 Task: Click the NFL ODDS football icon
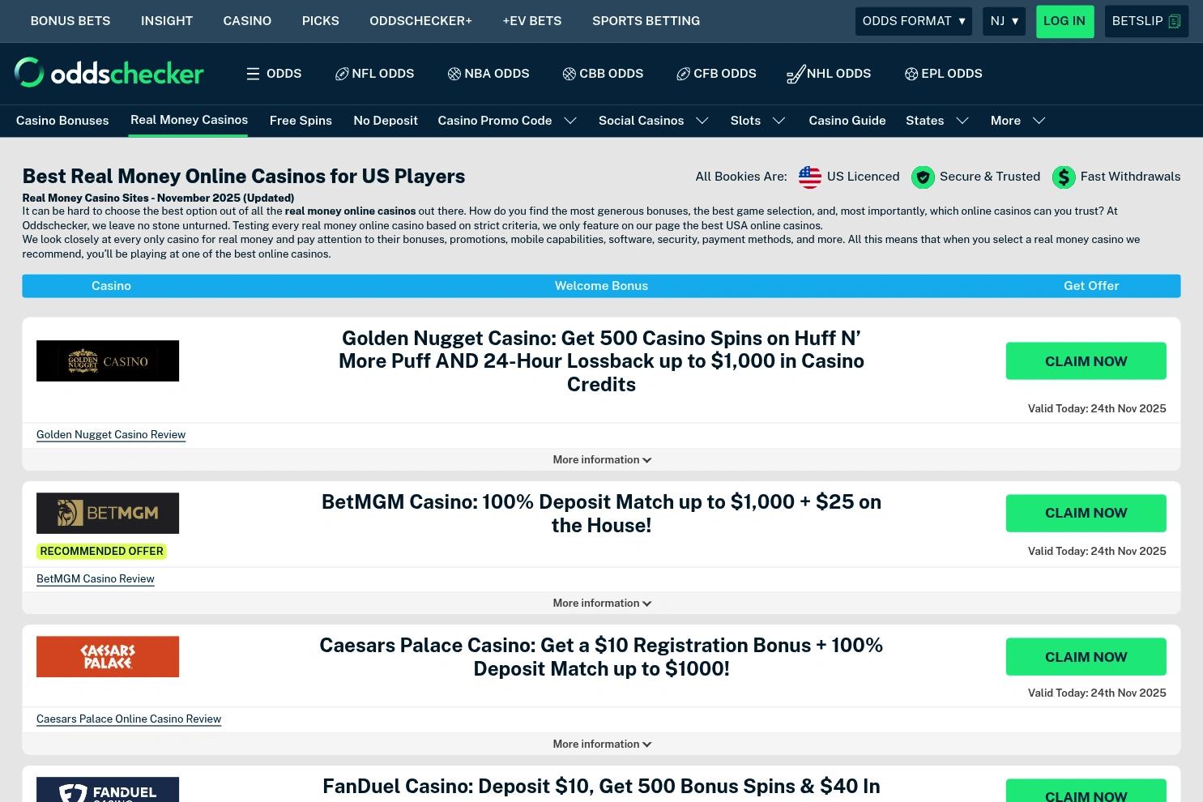pos(342,74)
